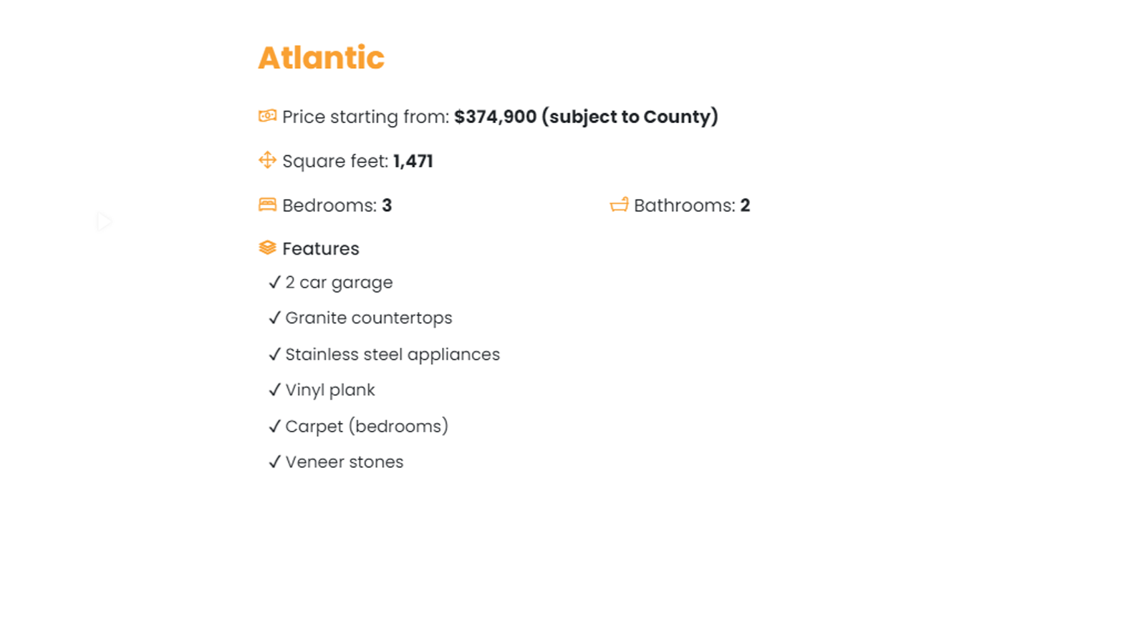Image resolution: width=1146 pixels, height=644 pixels.
Task: Click the checkmark beside Carpet (bedrooms)
Action: coord(274,426)
